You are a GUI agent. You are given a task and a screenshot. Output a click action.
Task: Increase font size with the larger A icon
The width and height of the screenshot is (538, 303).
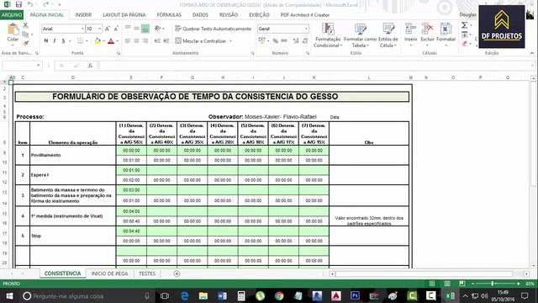point(108,29)
